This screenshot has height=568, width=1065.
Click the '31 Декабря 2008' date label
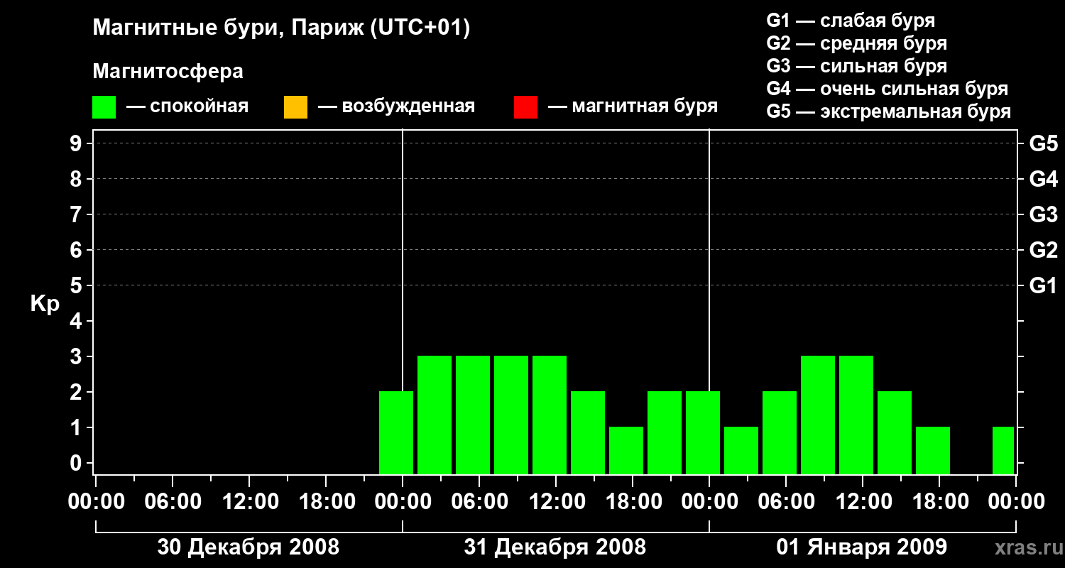[555, 547]
